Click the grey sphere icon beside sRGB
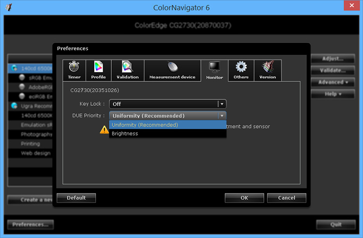Screen dimensions: 363x238 click(22, 77)
